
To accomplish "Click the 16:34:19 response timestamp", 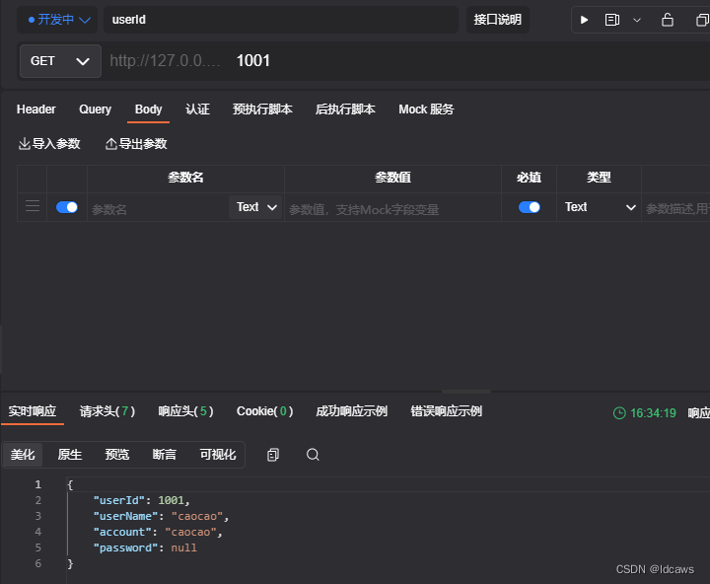I will [x=653, y=412].
